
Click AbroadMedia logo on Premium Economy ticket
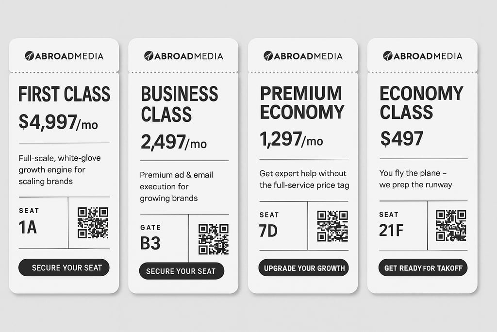coord(303,56)
